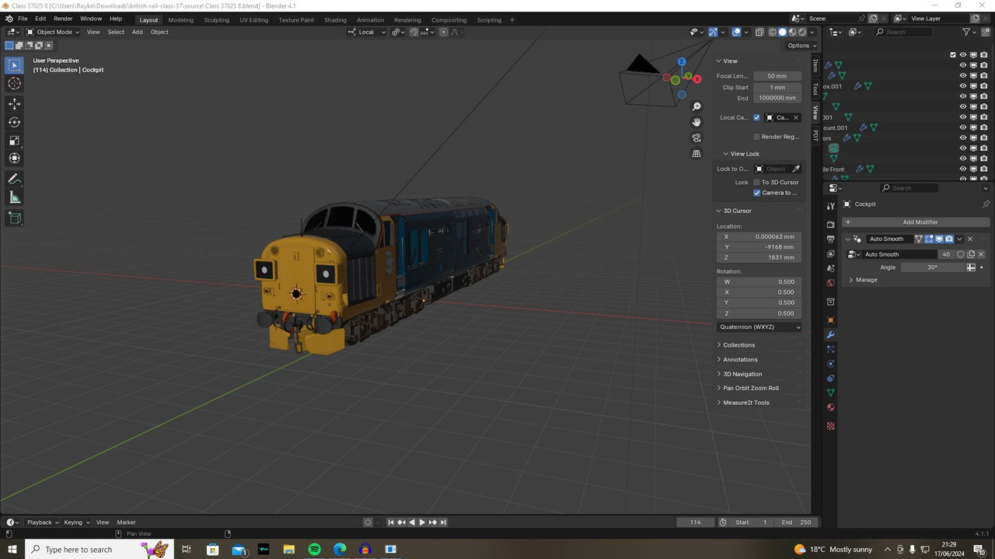This screenshot has height=559, width=995.
Task: Disable Camera to View checkbox
Action: coord(756,193)
